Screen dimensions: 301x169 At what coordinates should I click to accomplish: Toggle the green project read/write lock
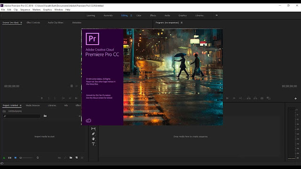tap(4, 158)
